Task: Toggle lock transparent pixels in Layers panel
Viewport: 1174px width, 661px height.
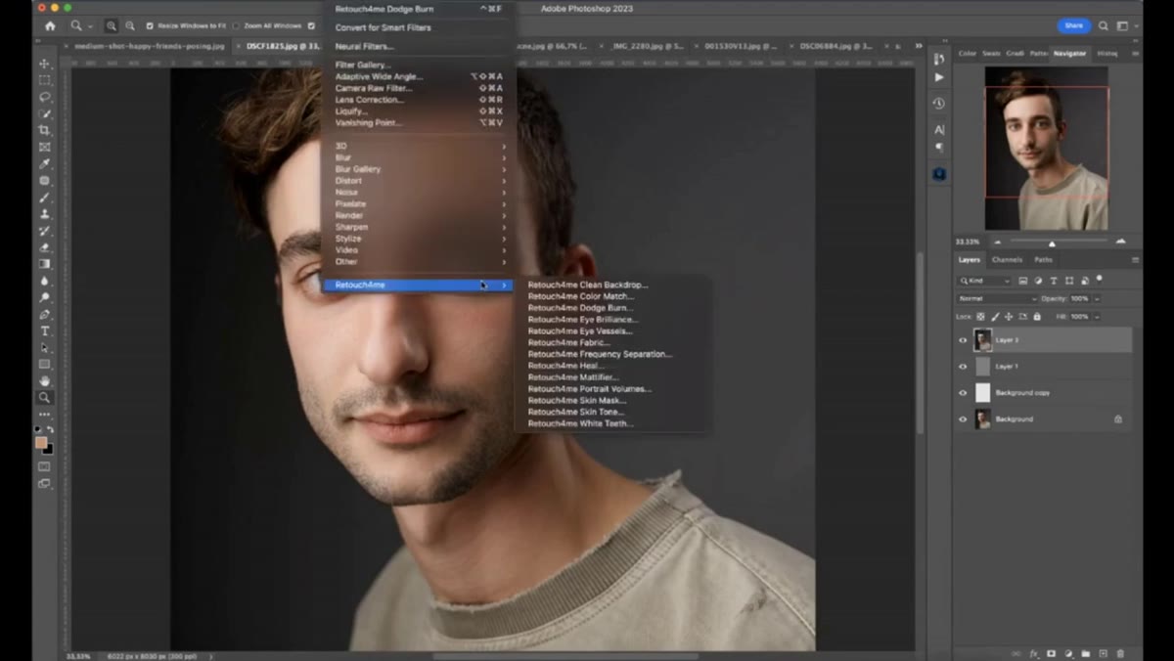Action: [980, 316]
